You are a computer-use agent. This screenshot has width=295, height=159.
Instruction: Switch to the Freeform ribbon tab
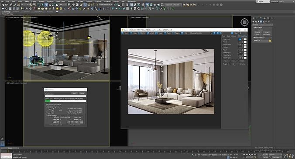coord(16,12)
